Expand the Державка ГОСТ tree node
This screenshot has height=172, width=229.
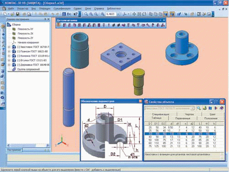click(x=9, y=65)
